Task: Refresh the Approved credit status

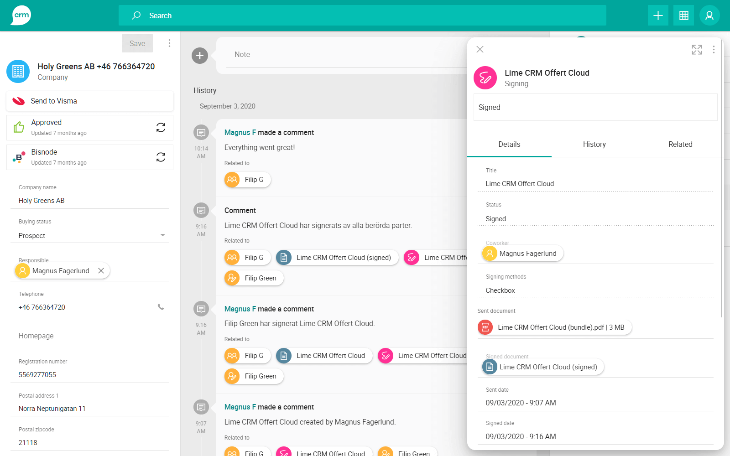Action: tap(161, 128)
